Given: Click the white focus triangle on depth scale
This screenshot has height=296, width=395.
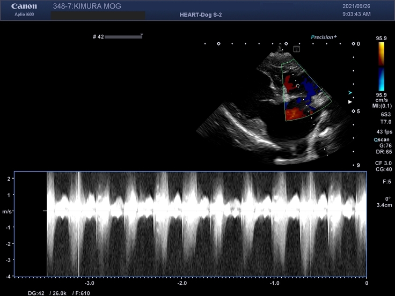Looking at the screenshot, I should (x=350, y=101).
